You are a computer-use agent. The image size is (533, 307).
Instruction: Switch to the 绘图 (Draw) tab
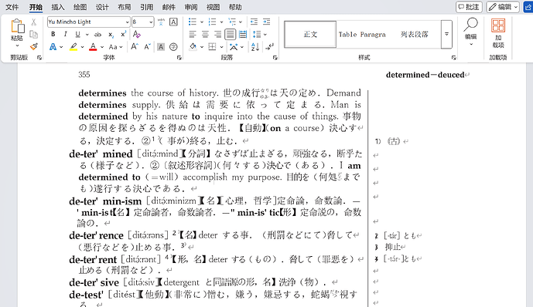pyautogui.click(x=80, y=7)
